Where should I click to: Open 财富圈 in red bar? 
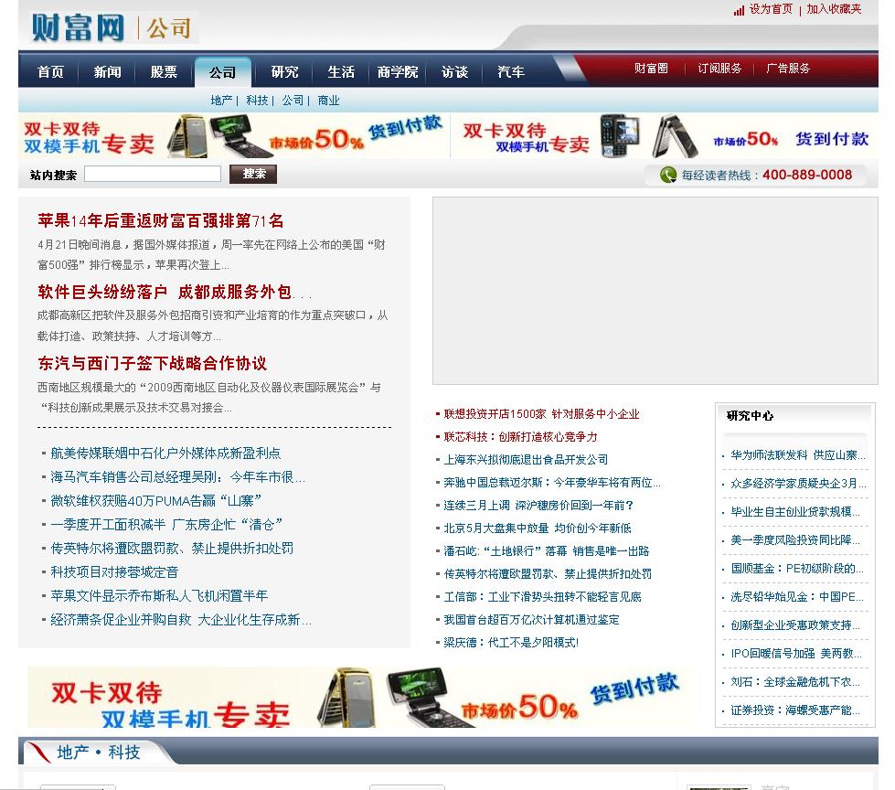651,69
